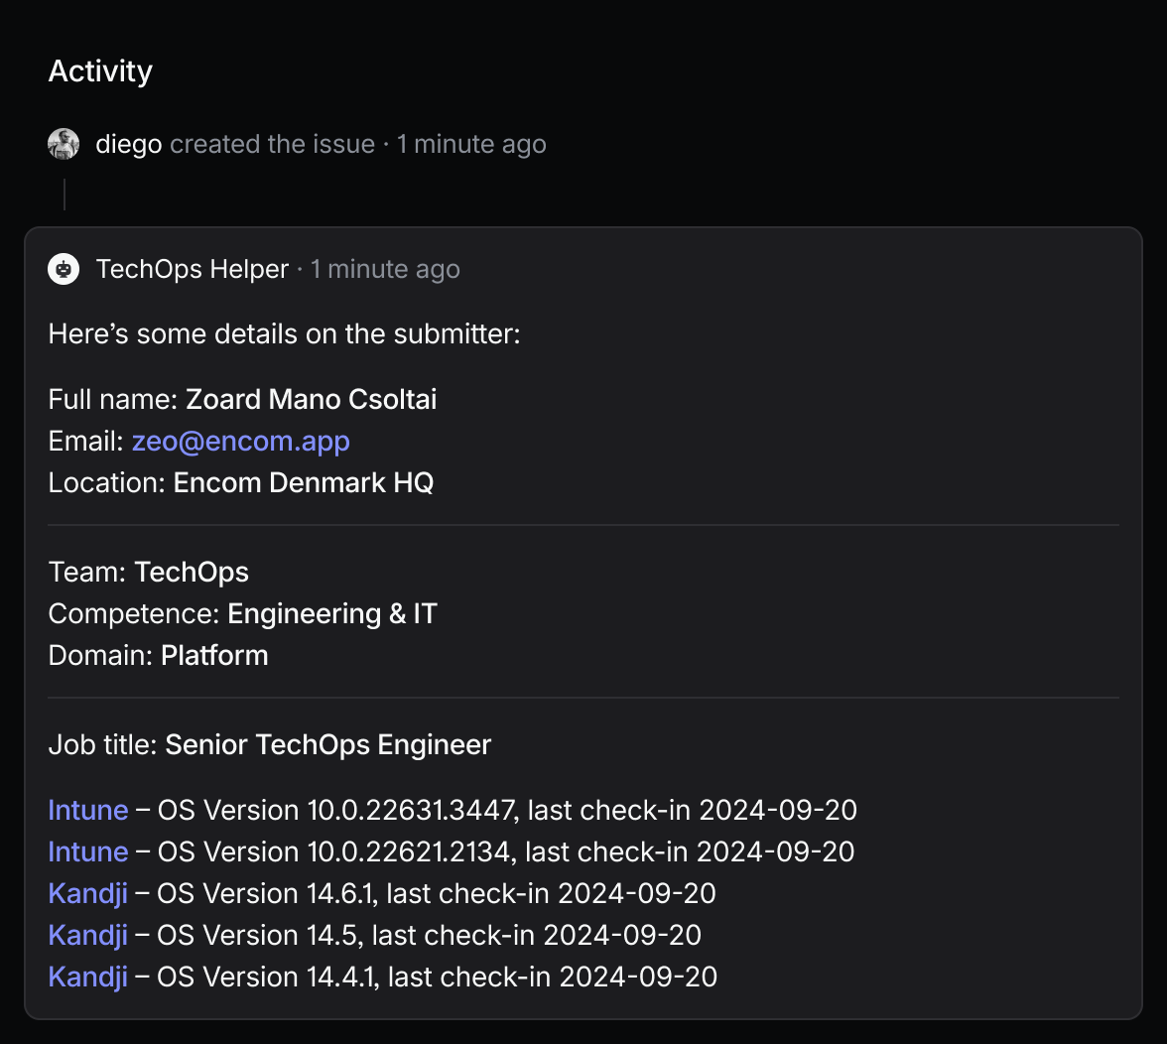Open the Kandji device running OS 14.6.1

point(87,893)
